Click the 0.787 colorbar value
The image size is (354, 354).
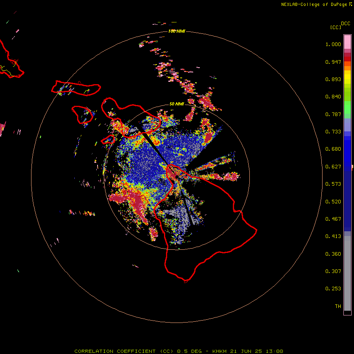(333, 114)
